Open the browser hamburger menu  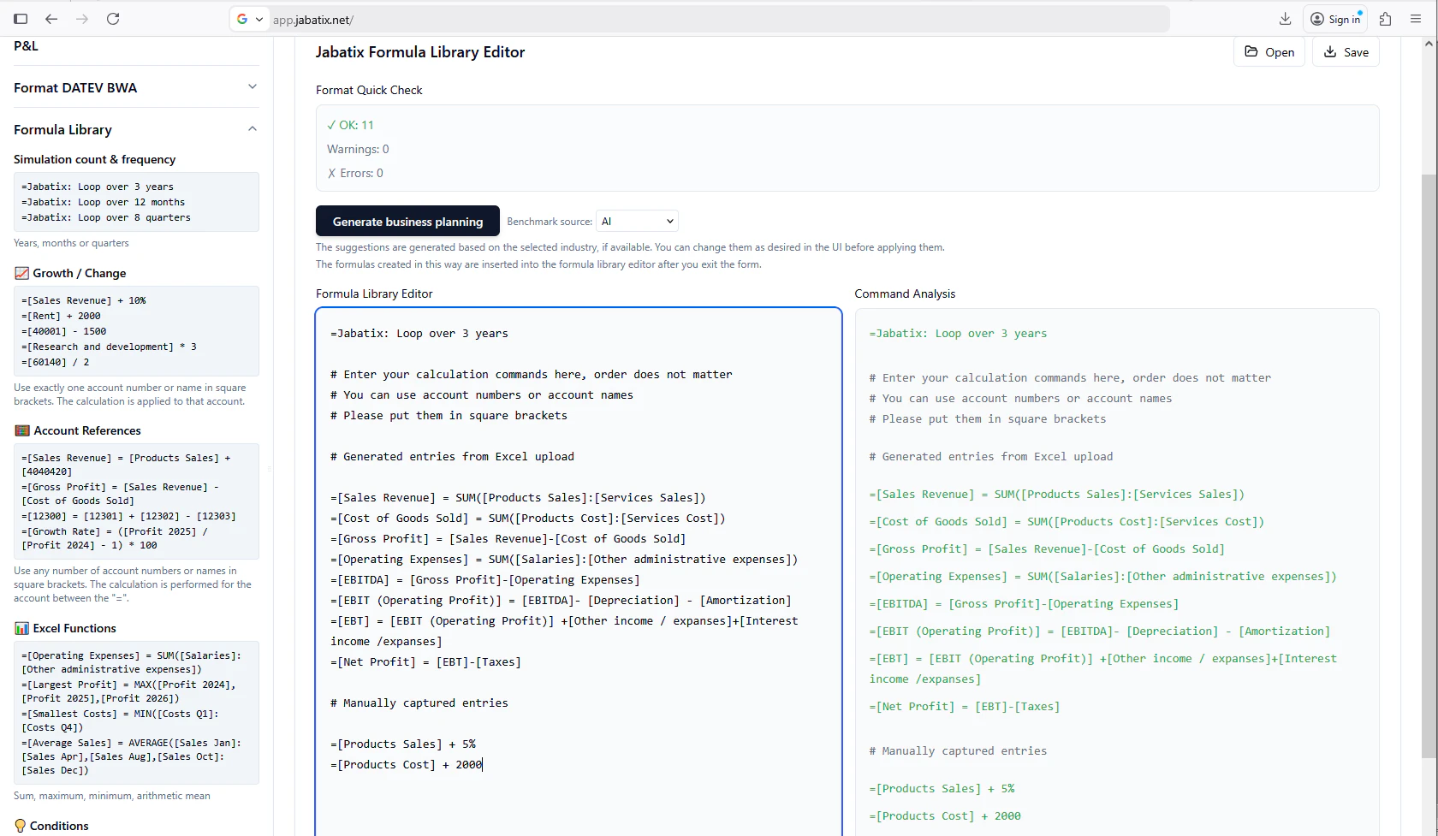pyautogui.click(x=1417, y=19)
